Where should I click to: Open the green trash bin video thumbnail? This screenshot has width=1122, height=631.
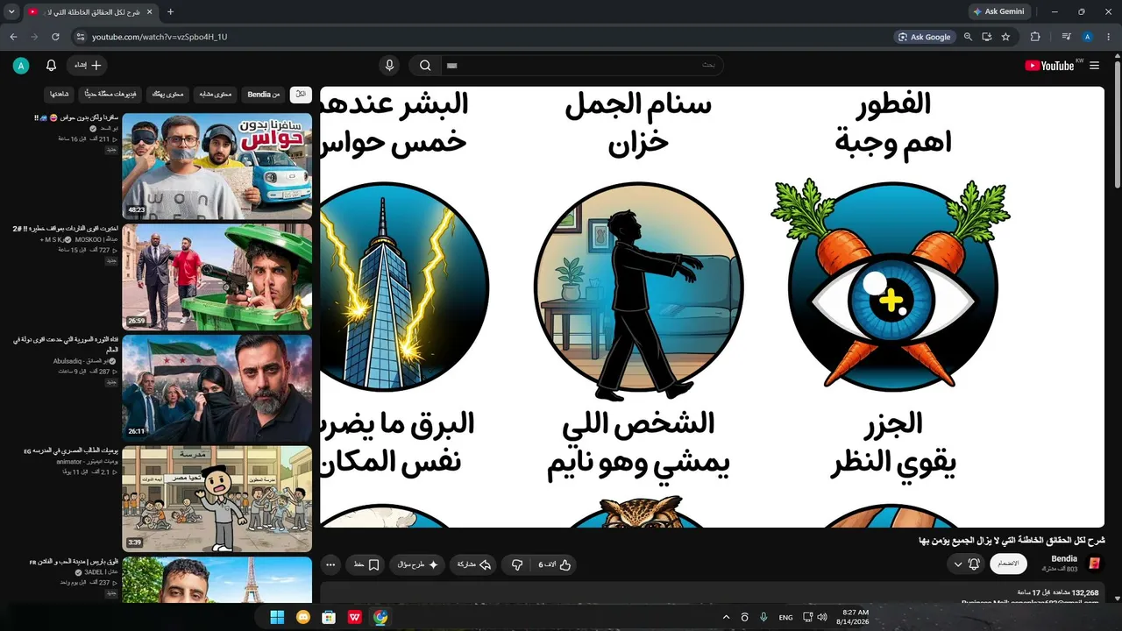[217, 277]
